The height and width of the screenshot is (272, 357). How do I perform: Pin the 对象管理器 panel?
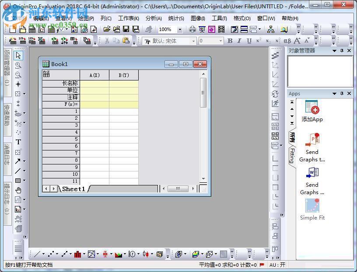click(343, 51)
